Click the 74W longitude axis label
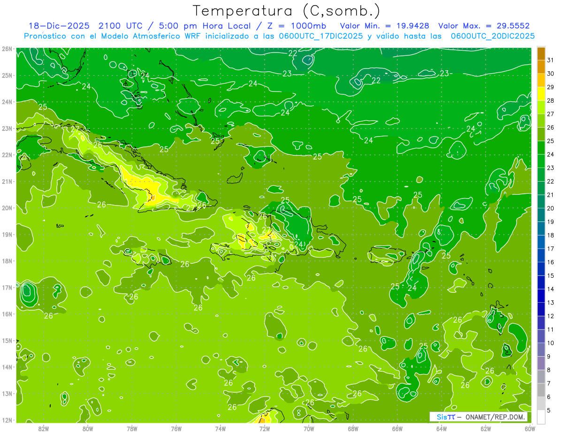563x435 pixels. pyautogui.click(x=221, y=428)
